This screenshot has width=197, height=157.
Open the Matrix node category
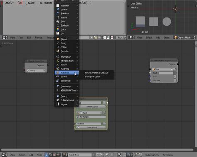point(67,17)
